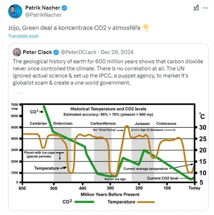214x215 pixels.
Task: Open the Grok icon beside the post
Action: click(195, 8)
